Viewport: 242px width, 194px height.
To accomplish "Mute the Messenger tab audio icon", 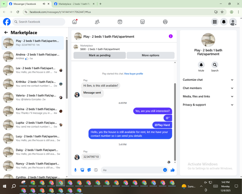I will 44,4.
